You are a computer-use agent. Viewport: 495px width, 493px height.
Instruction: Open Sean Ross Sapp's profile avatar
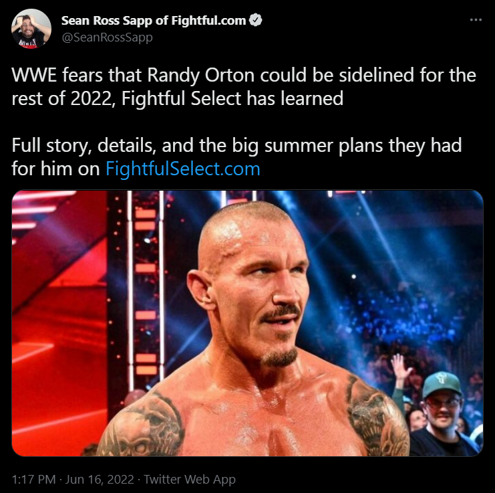click(x=31, y=29)
